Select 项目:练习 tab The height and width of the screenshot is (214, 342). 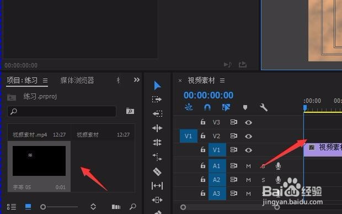pos(22,80)
